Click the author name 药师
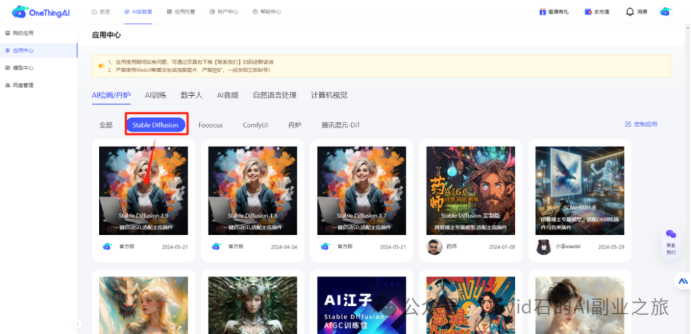Viewport: 691px width, 334px height. 452,247
